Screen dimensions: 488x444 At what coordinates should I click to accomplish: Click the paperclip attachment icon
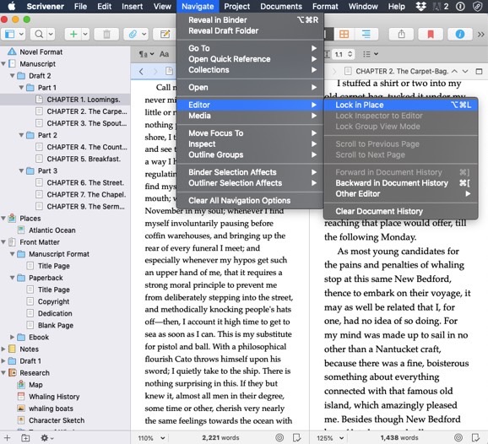tap(133, 34)
